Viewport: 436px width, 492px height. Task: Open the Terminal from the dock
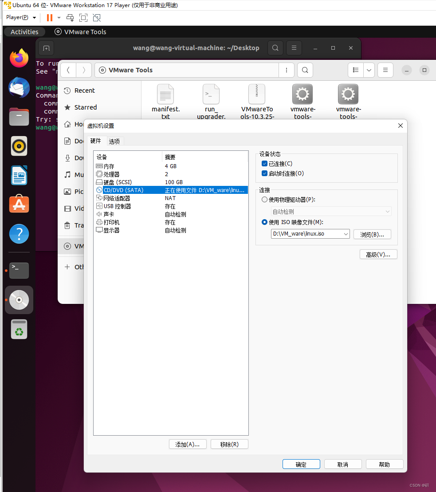coord(19,271)
